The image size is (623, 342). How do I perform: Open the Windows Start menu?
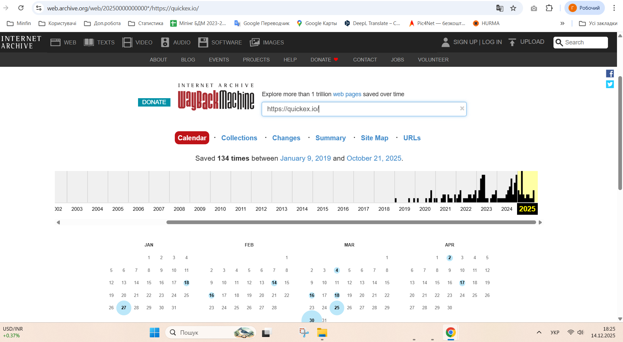tap(154, 332)
